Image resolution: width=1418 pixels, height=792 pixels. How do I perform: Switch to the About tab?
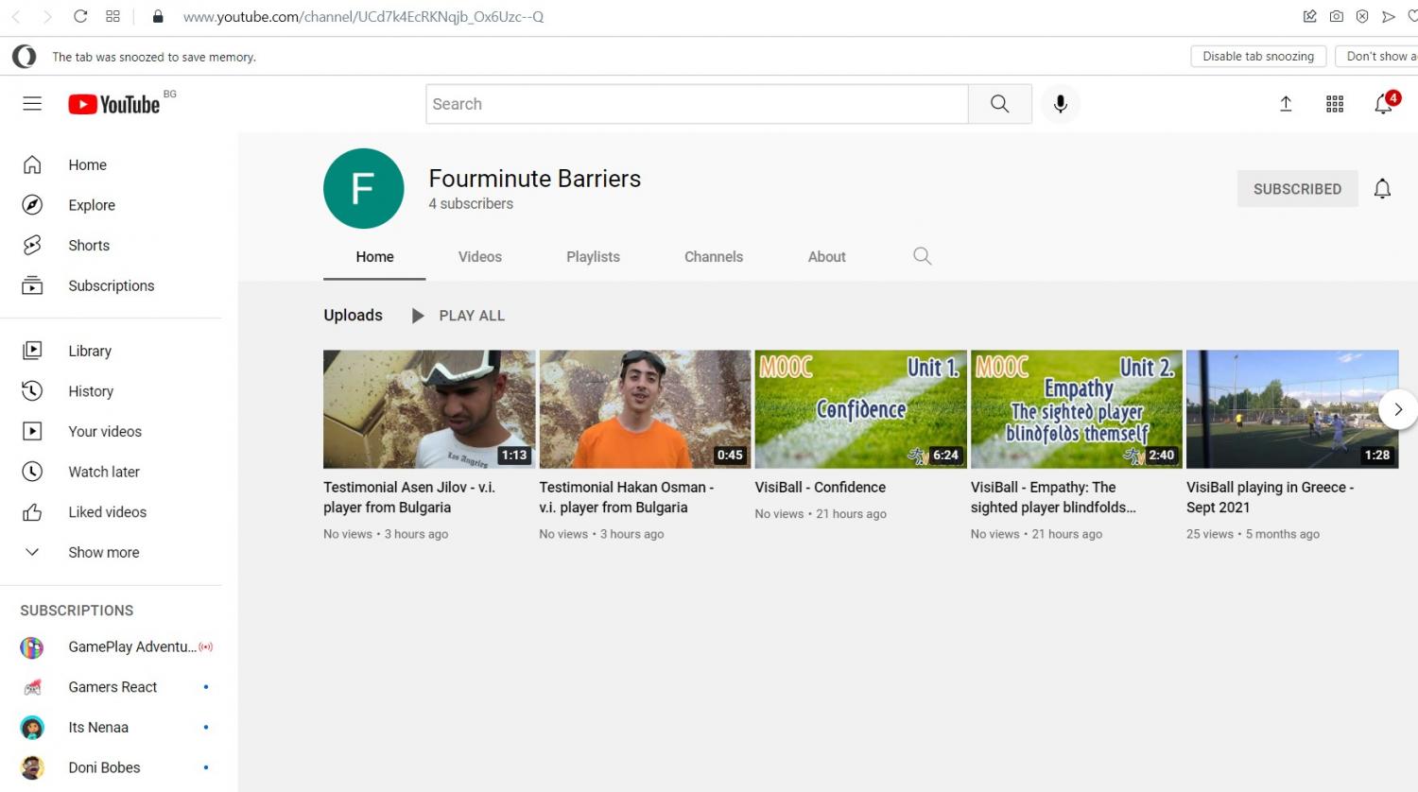pos(826,257)
